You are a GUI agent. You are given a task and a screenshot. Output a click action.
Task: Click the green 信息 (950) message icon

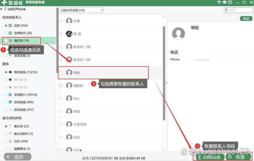pyautogui.click(x=10, y=26)
